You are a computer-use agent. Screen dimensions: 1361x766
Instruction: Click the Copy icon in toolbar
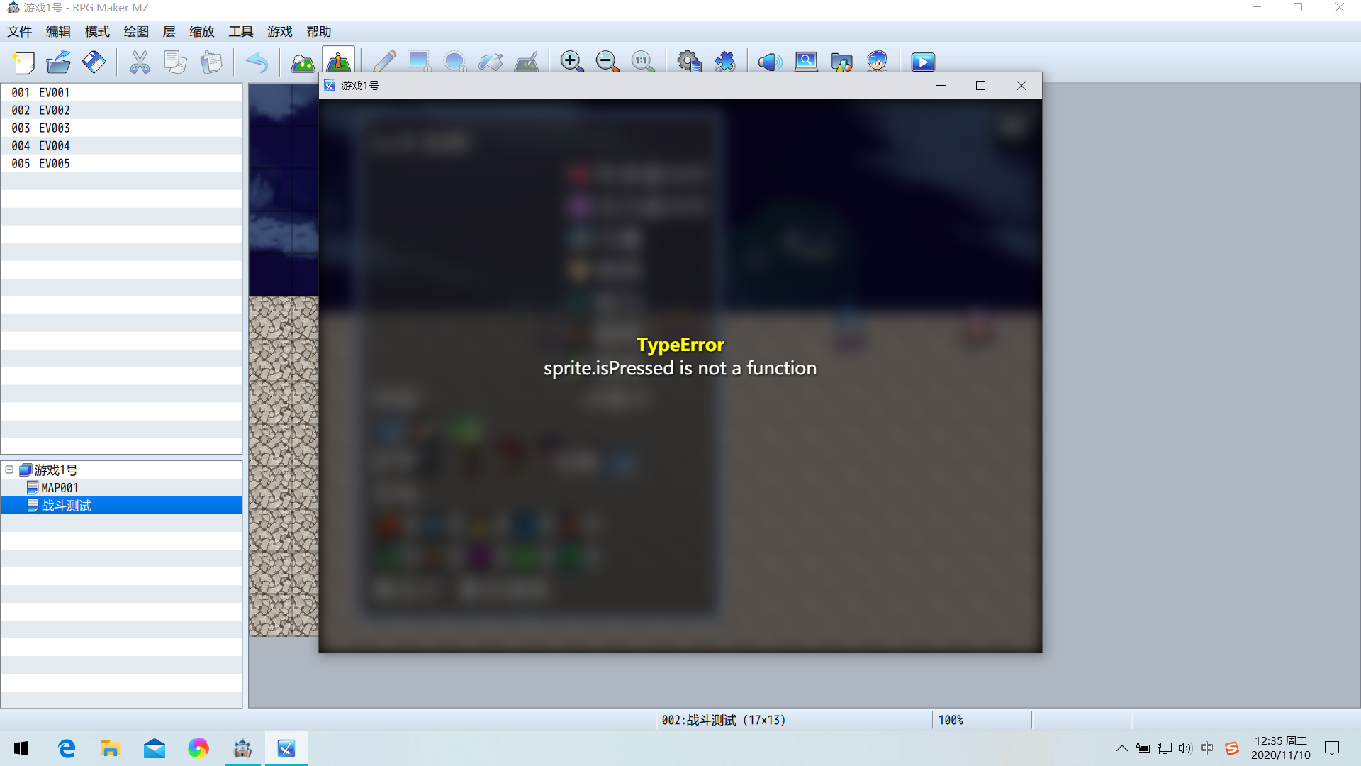coord(175,62)
